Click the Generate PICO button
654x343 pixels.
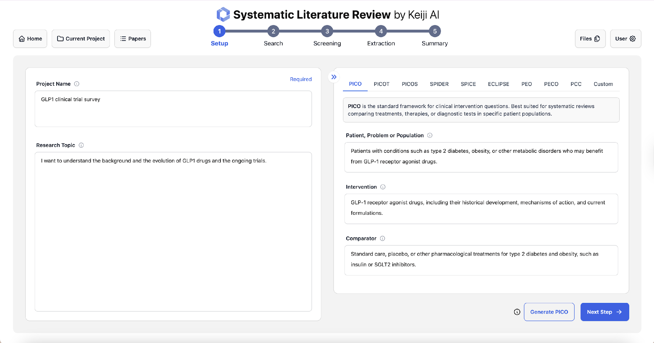549,312
